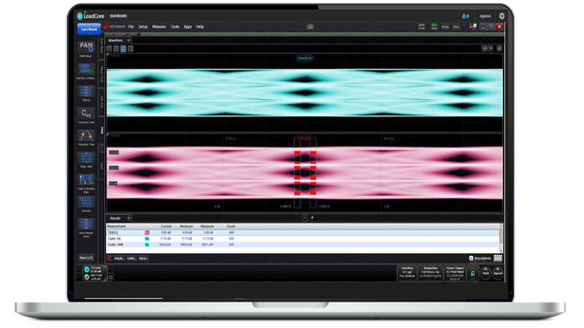Add the Outer OMA measurement from sidebar
Screen dimensions: 584x328
pyautogui.click(x=86, y=157)
